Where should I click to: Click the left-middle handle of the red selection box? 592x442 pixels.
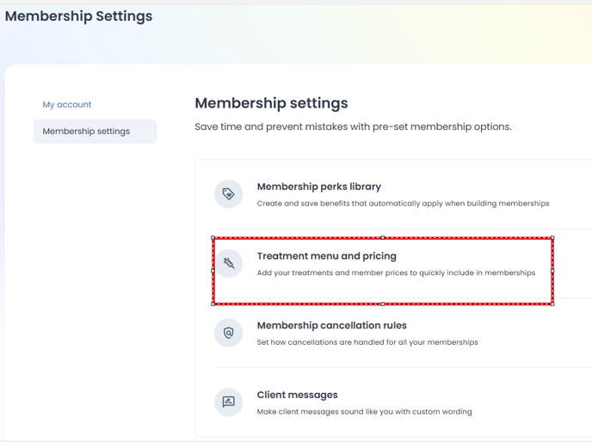(x=213, y=271)
